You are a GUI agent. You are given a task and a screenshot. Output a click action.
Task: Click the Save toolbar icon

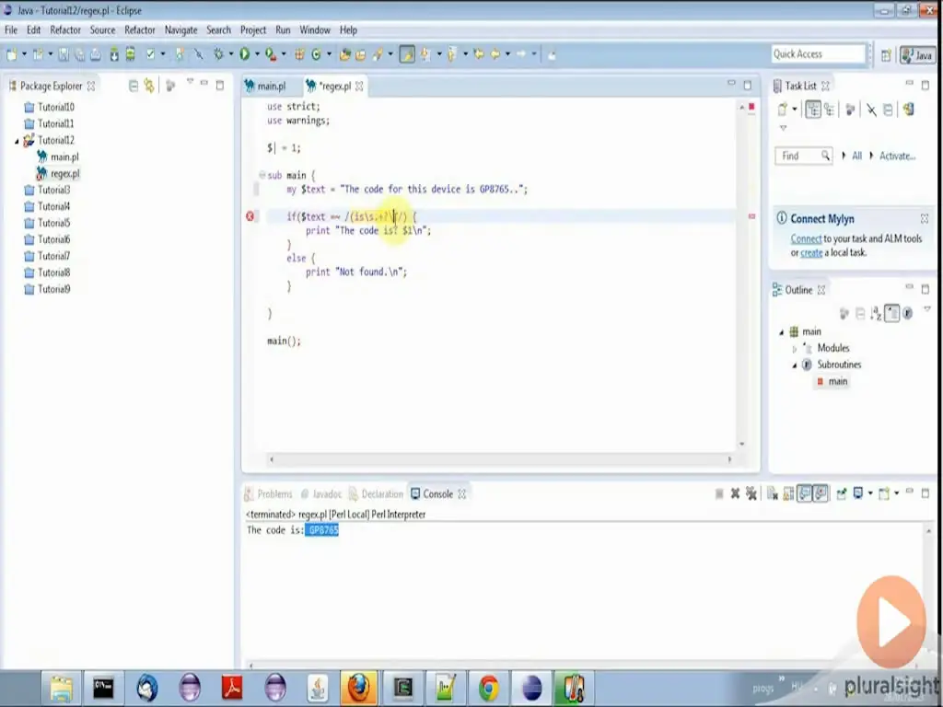64,54
